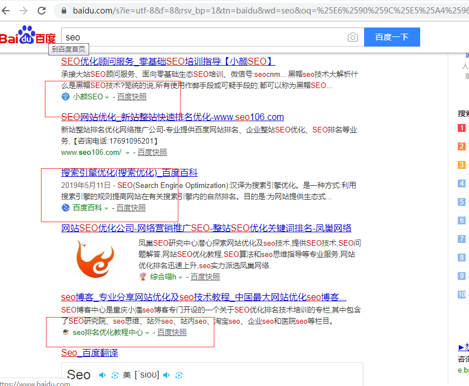The height and width of the screenshot is (386, 469).
Task: Open 百度快照 for the 小颜SEO result
Action: click(x=132, y=96)
